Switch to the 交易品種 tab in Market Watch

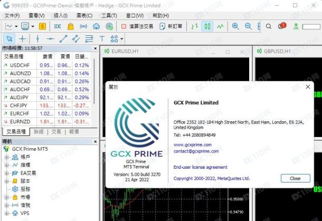(x=16, y=131)
